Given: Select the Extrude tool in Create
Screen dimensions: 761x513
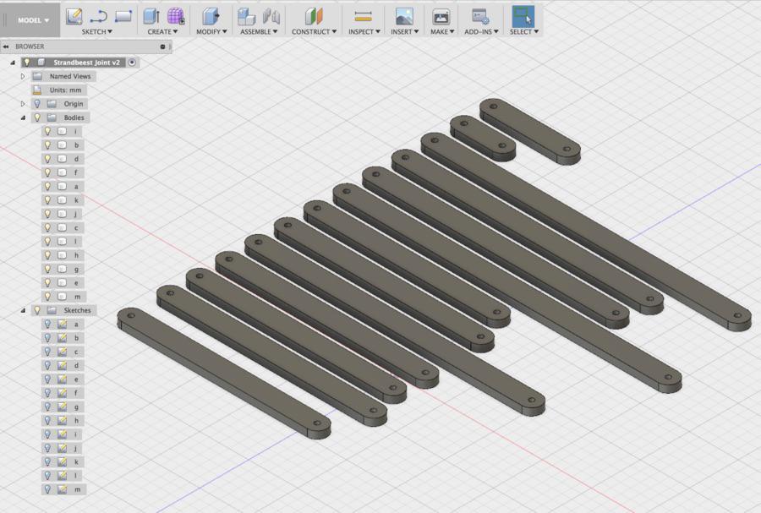Looking at the screenshot, I should click(x=151, y=16).
